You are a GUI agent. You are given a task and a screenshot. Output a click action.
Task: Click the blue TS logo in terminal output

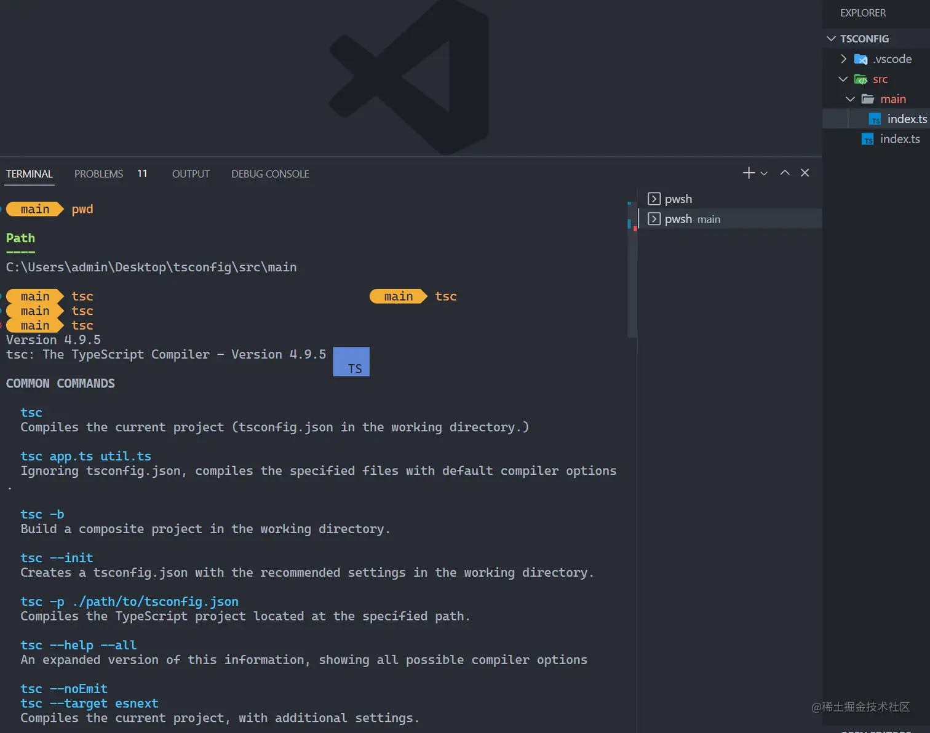(x=351, y=362)
